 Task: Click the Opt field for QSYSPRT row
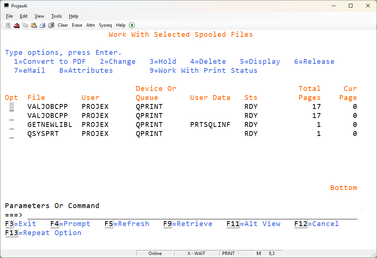tap(12, 134)
